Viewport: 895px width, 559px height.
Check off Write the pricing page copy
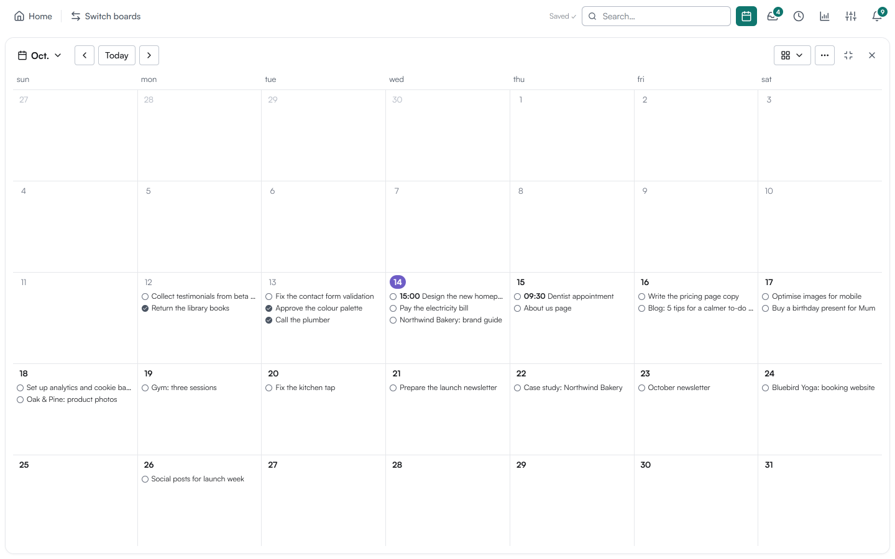click(x=642, y=297)
